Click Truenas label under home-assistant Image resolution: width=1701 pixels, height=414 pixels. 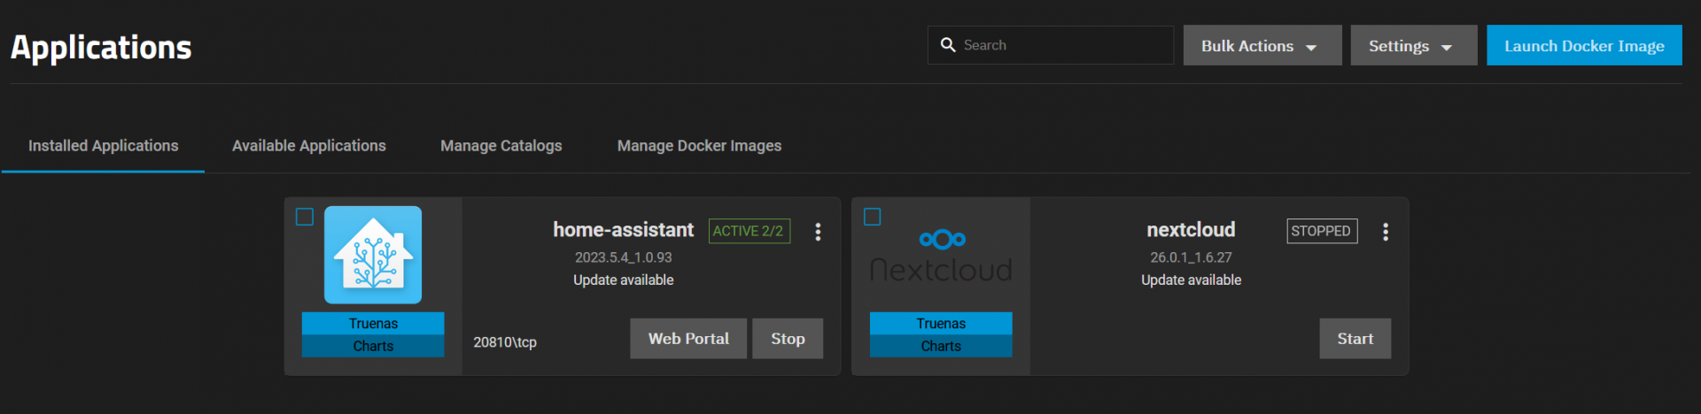[373, 323]
